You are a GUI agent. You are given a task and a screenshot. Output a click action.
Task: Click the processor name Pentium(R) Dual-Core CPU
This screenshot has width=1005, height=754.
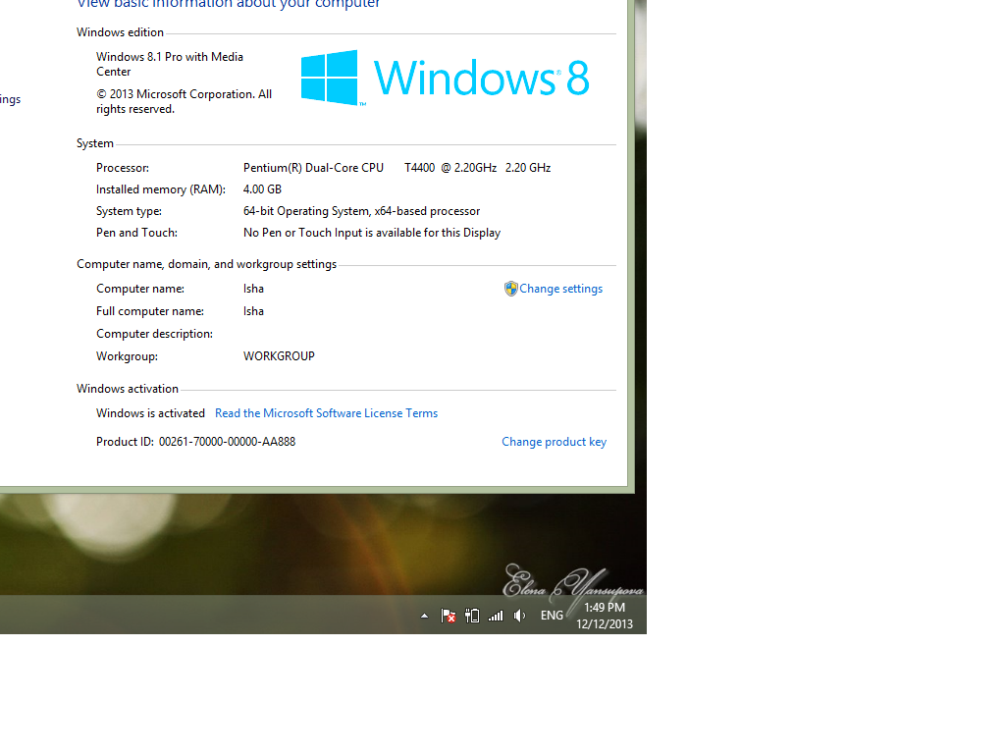tap(313, 168)
